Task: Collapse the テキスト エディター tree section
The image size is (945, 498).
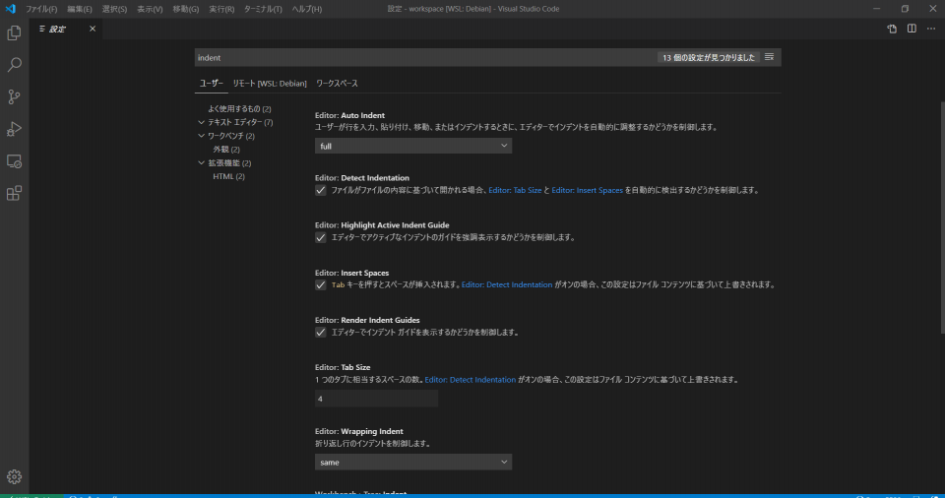Action: [201, 122]
